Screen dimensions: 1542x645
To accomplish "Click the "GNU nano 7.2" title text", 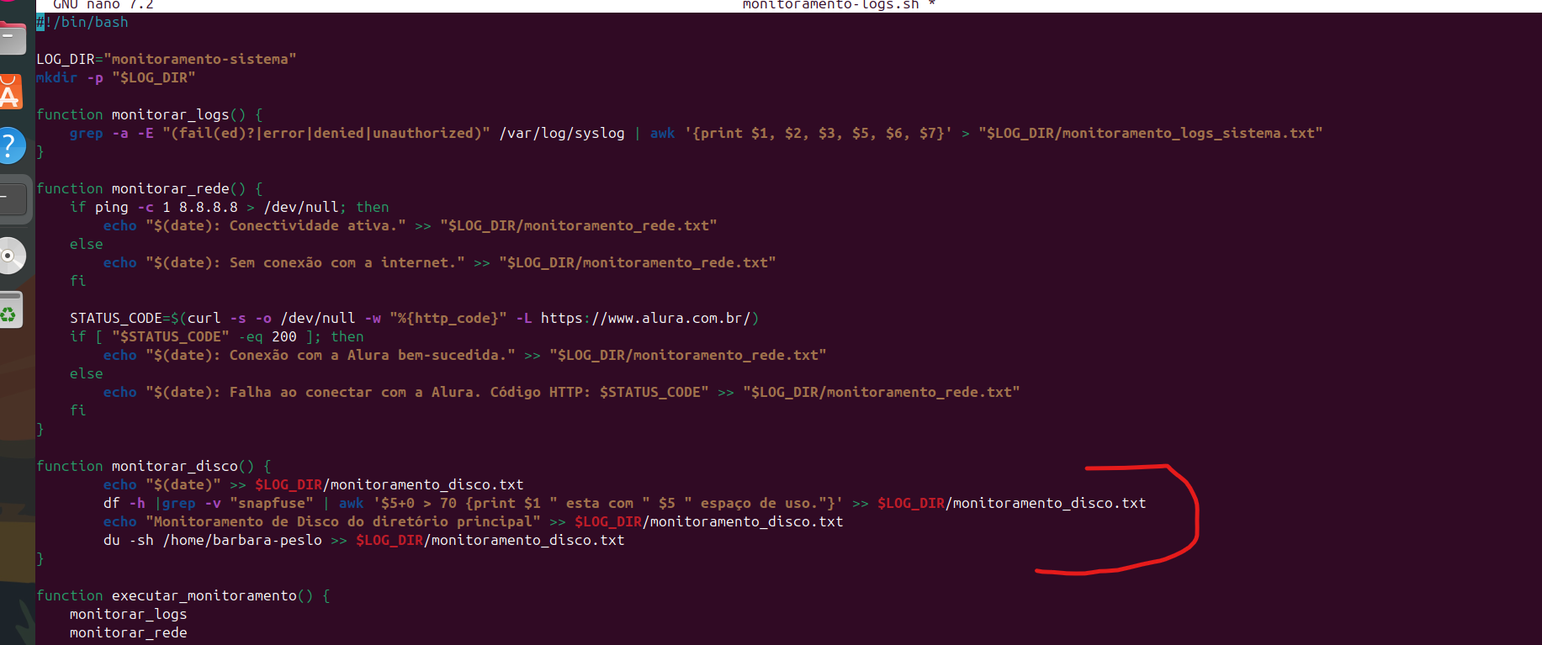I will click(x=103, y=5).
